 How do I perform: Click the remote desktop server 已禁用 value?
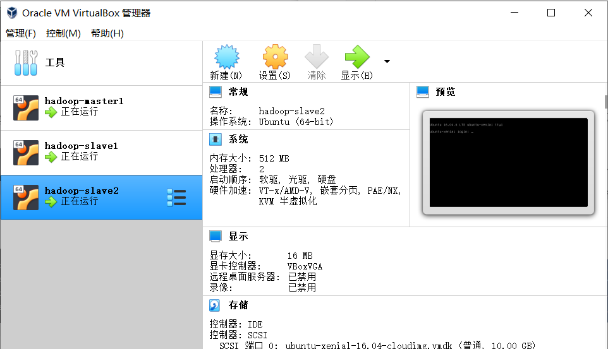coord(301,276)
